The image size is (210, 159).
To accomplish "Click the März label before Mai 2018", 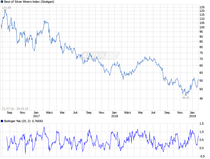I will click(127, 113).
